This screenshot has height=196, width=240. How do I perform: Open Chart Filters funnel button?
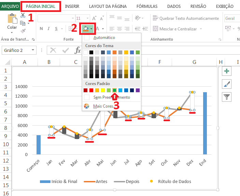(x=227, y=97)
